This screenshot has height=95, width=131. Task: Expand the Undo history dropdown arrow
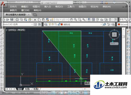61,20
